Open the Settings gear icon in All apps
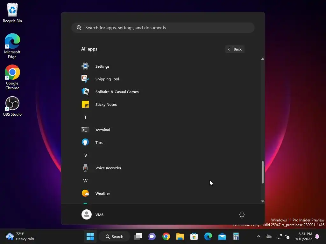 (x=85, y=66)
